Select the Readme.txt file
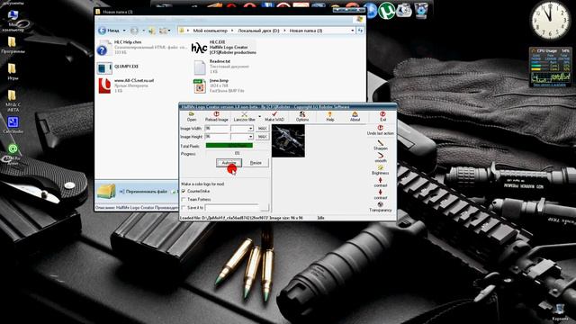 pos(221,67)
